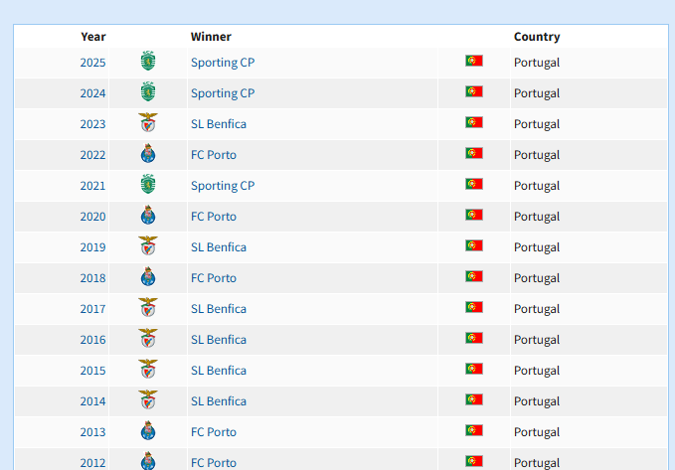Click the Winner column header
Viewport: 675px width, 470px height.
(211, 37)
